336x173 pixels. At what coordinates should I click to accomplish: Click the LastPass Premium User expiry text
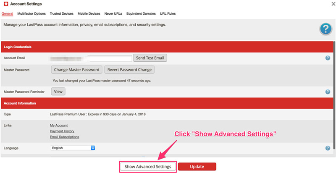click(x=98, y=114)
